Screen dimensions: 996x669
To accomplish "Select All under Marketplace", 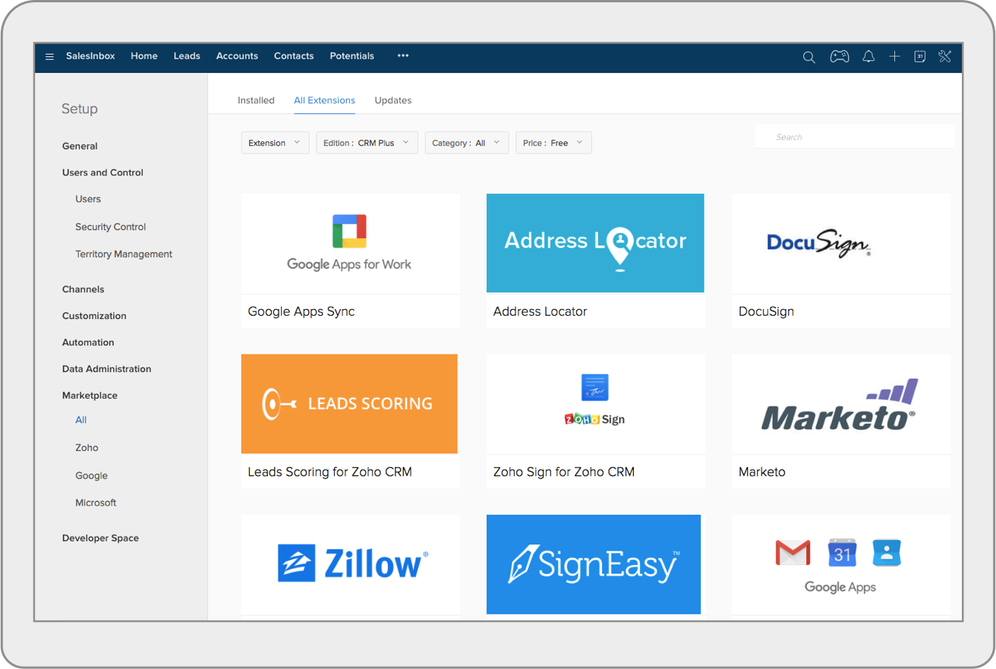I will point(81,420).
